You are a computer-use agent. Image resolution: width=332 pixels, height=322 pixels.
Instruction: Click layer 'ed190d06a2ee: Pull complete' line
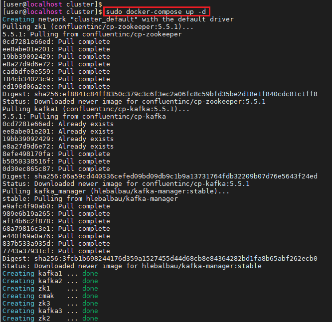[56, 87]
